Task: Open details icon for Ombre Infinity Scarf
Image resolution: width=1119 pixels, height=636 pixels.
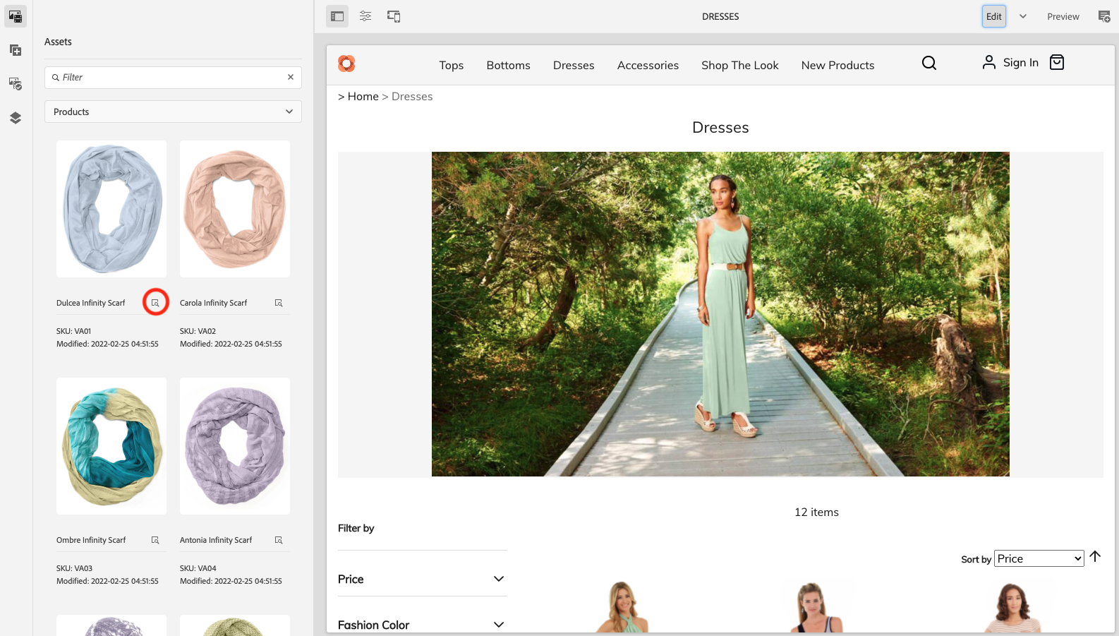Action: pyautogui.click(x=155, y=540)
